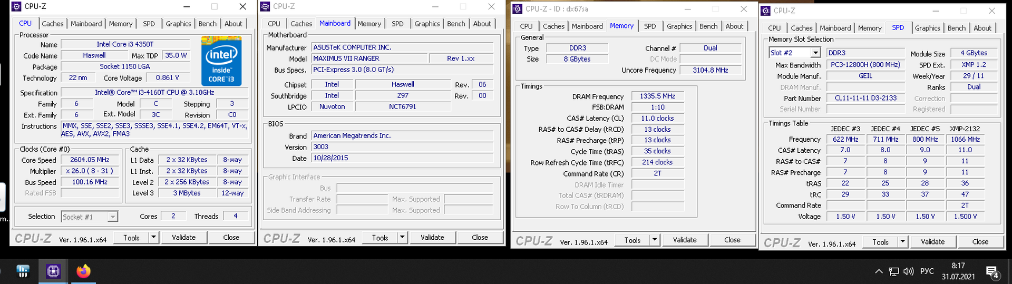Click the BIOS Date 10/28/2015

point(402,158)
